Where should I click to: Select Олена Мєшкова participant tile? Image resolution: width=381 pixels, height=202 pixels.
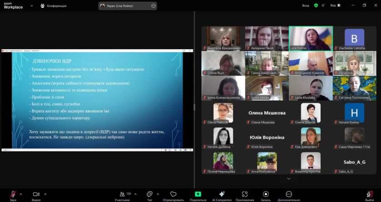pyautogui.click(x=267, y=113)
